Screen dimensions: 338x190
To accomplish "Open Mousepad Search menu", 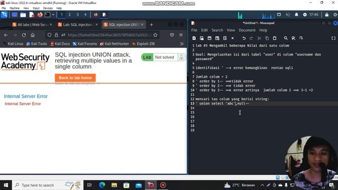I will (x=217, y=30).
